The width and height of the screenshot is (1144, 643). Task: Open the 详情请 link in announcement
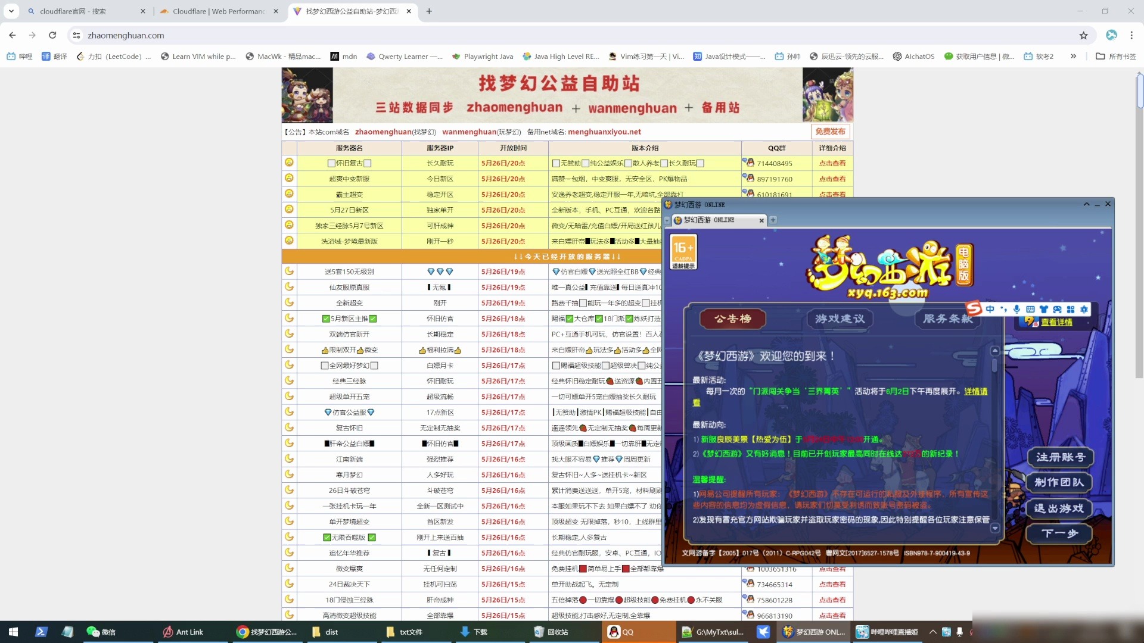point(976,391)
